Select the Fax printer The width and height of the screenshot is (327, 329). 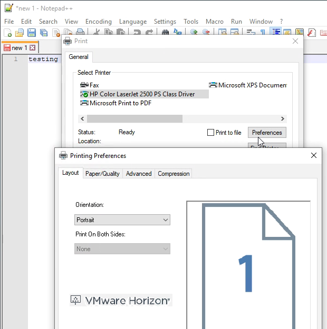(x=89, y=85)
